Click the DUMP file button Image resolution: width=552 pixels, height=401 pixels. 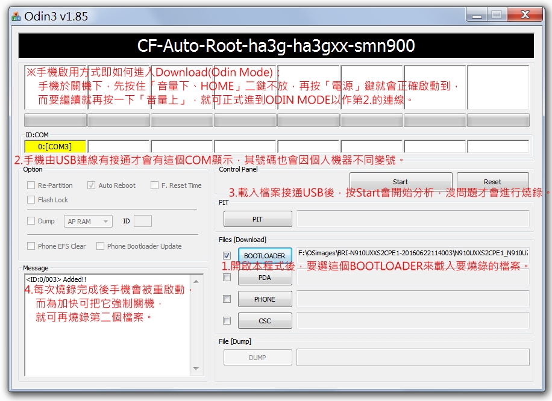pos(258,358)
